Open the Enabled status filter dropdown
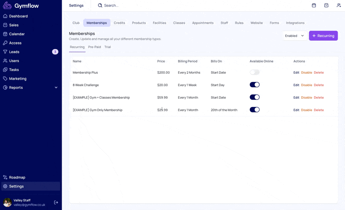The height and width of the screenshot is (210, 345). (295, 36)
